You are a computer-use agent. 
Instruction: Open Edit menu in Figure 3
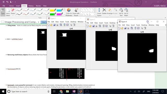[92, 23]
